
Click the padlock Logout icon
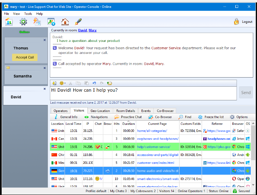(x=236, y=22)
